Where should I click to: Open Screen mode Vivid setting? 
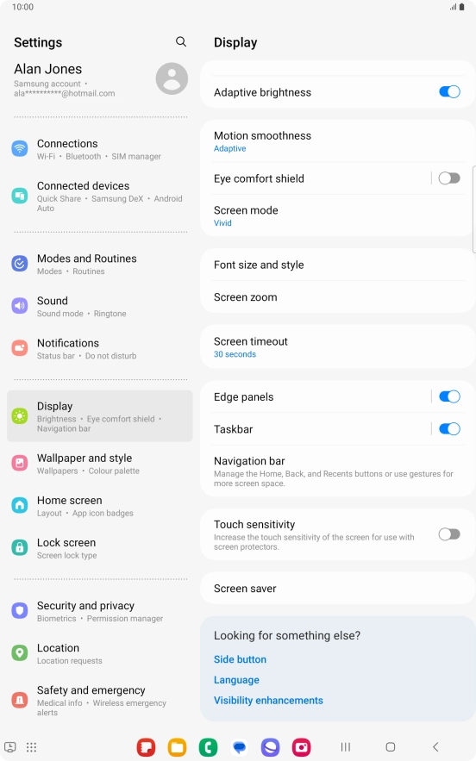pos(337,216)
